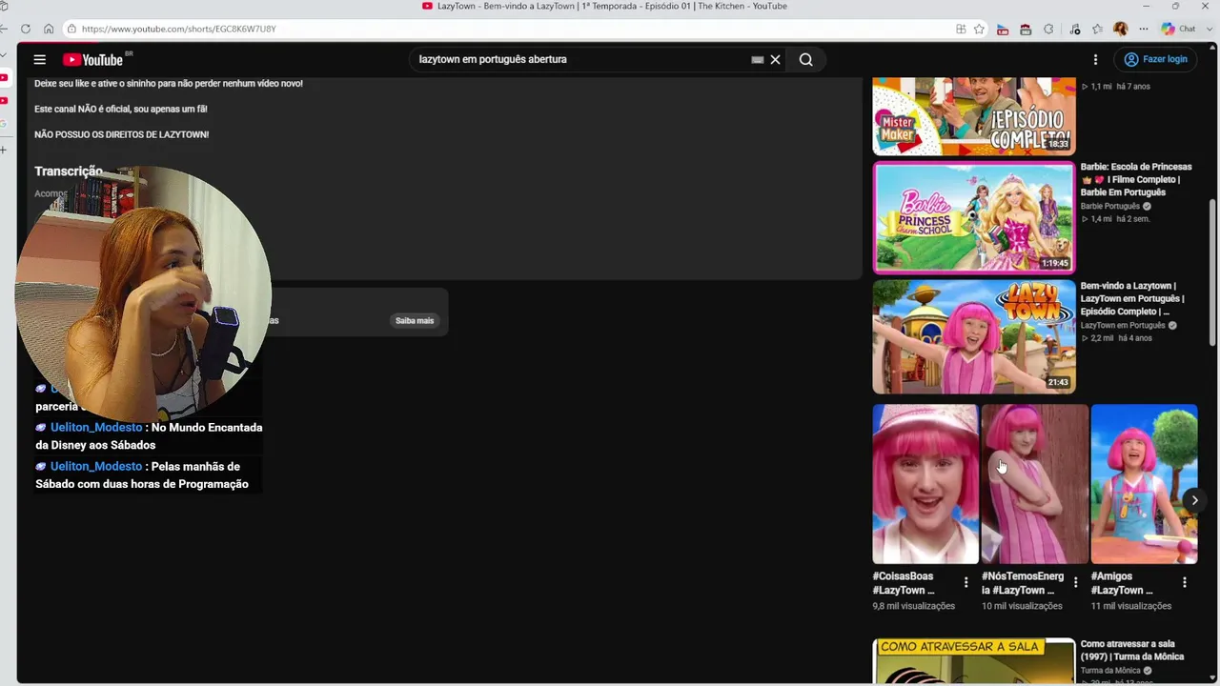This screenshot has height=686, width=1220.
Task: Clear the search query with the X
Action: 775,60
